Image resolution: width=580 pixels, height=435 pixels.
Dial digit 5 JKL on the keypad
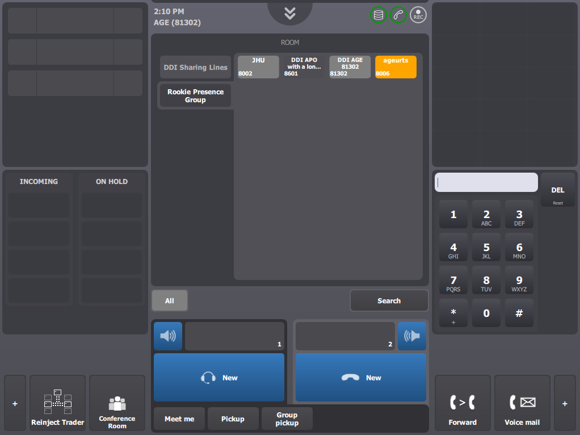coord(486,247)
